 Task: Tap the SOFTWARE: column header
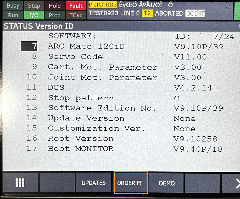[x=72, y=36]
